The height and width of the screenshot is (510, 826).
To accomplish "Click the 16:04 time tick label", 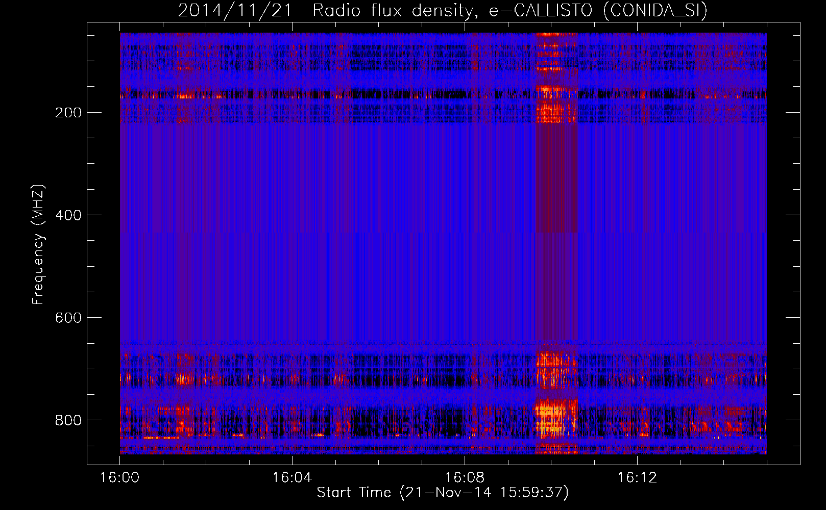I will (292, 478).
